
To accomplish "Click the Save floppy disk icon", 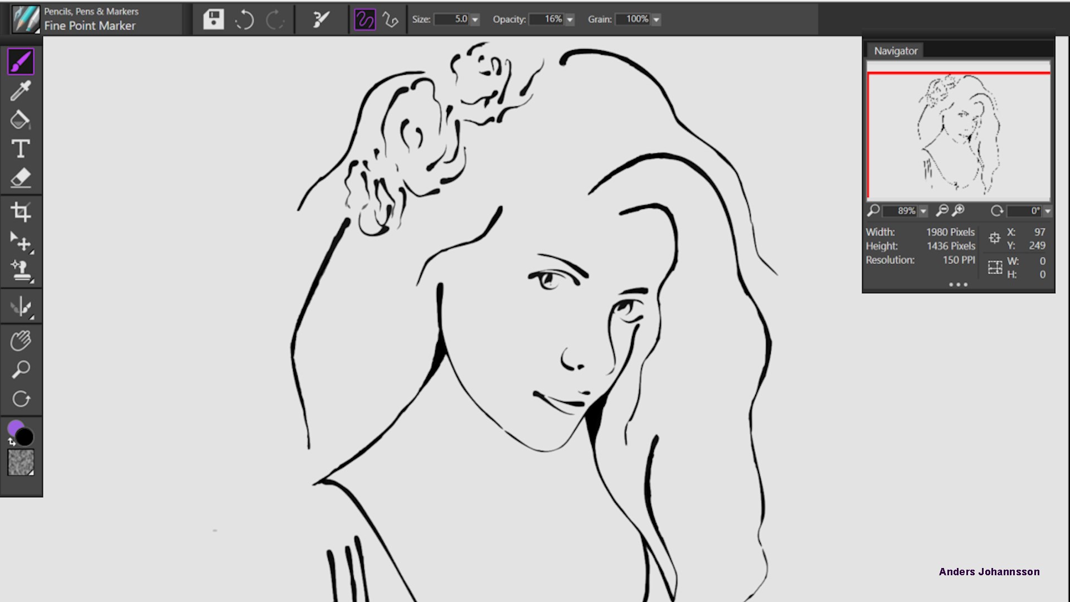I will coord(213,20).
